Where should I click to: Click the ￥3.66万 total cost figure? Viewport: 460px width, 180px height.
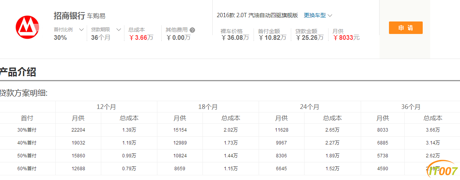(x=141, y=37)
